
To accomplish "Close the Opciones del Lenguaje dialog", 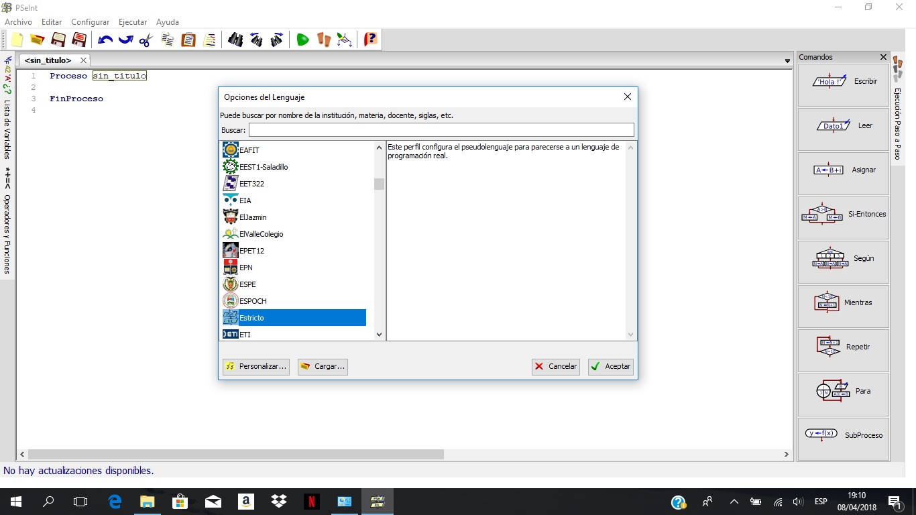I will coord(628,97).
